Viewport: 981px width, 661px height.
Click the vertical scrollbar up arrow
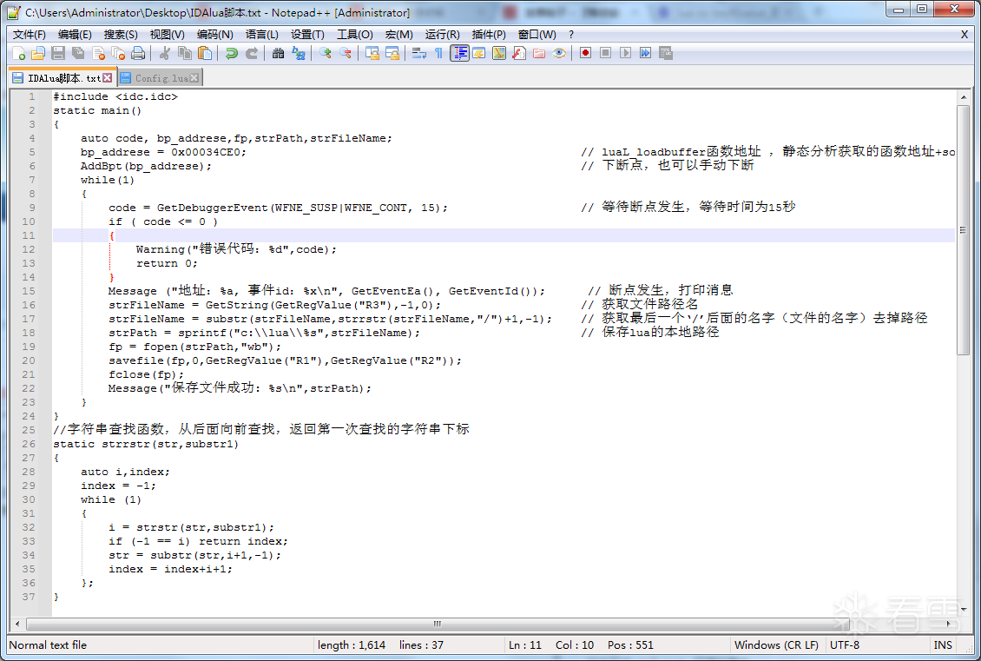coord(963,97)
